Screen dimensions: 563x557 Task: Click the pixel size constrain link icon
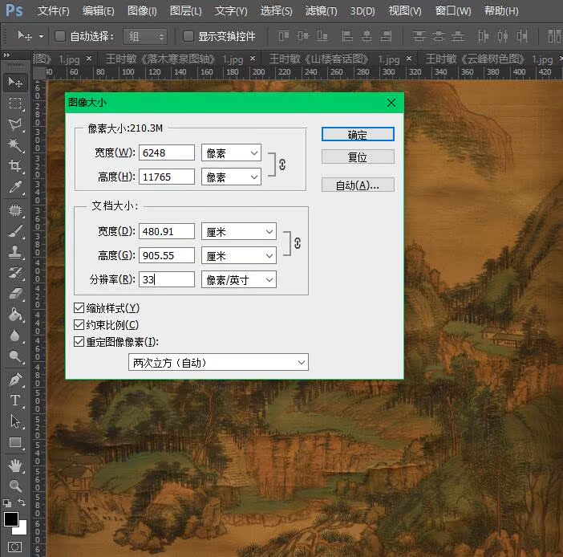point(282,165)
